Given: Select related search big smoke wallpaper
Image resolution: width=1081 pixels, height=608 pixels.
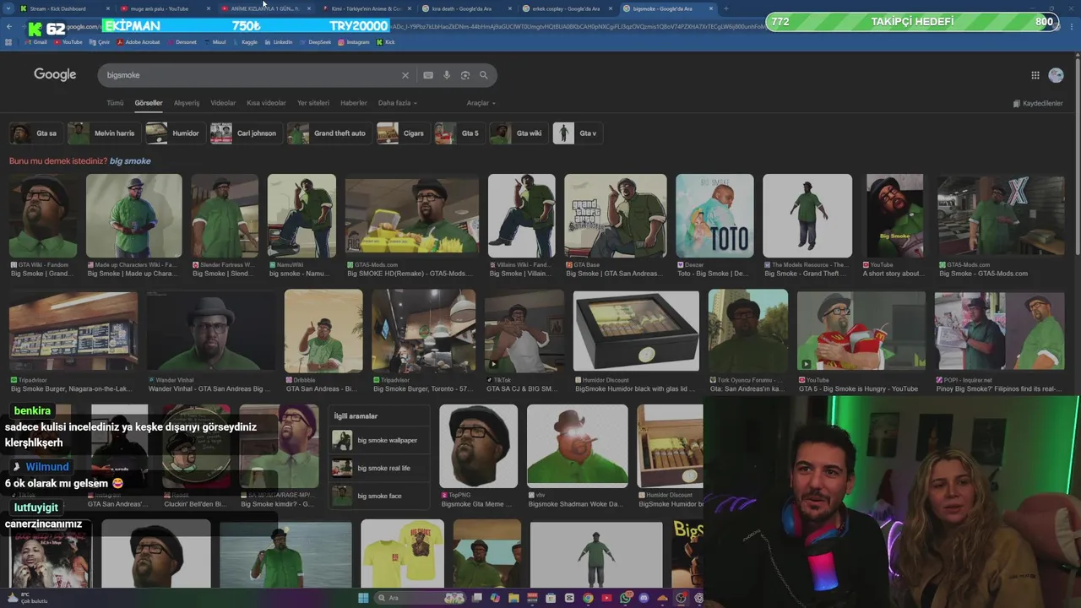Looking at the screenshot, I should 379,440.
